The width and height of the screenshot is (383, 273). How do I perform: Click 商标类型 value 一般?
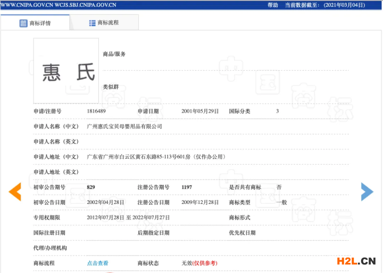click(281, 202)
